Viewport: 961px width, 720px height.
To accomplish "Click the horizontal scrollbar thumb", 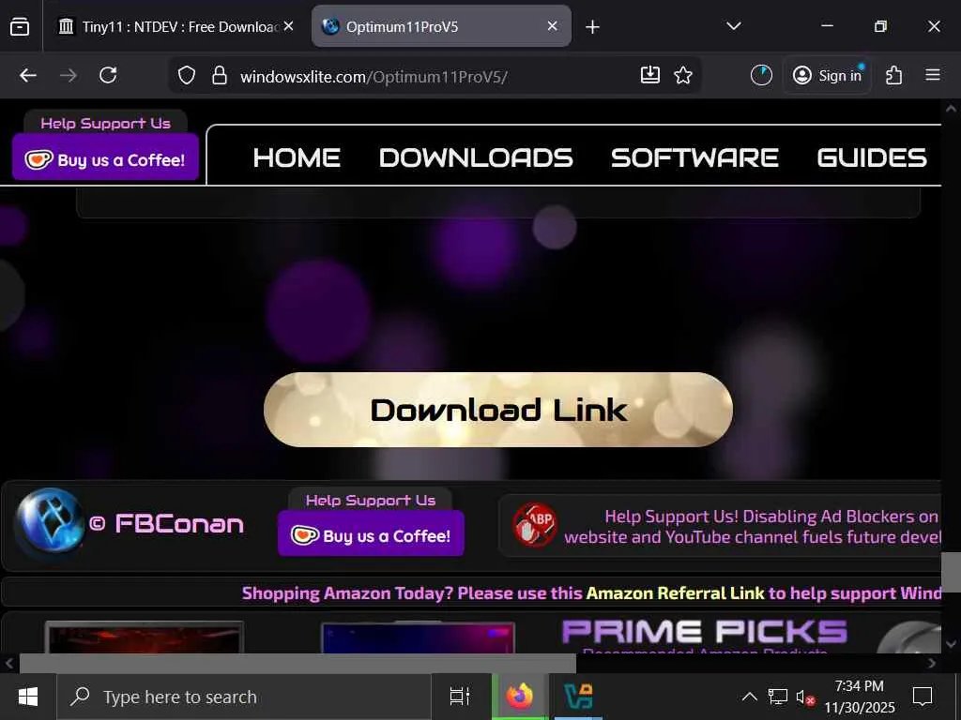I will (x=297, y=663).
